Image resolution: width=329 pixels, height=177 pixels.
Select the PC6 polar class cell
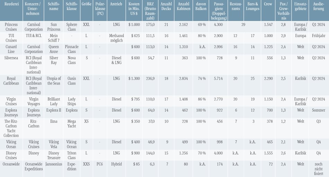[x=100, y=164]
